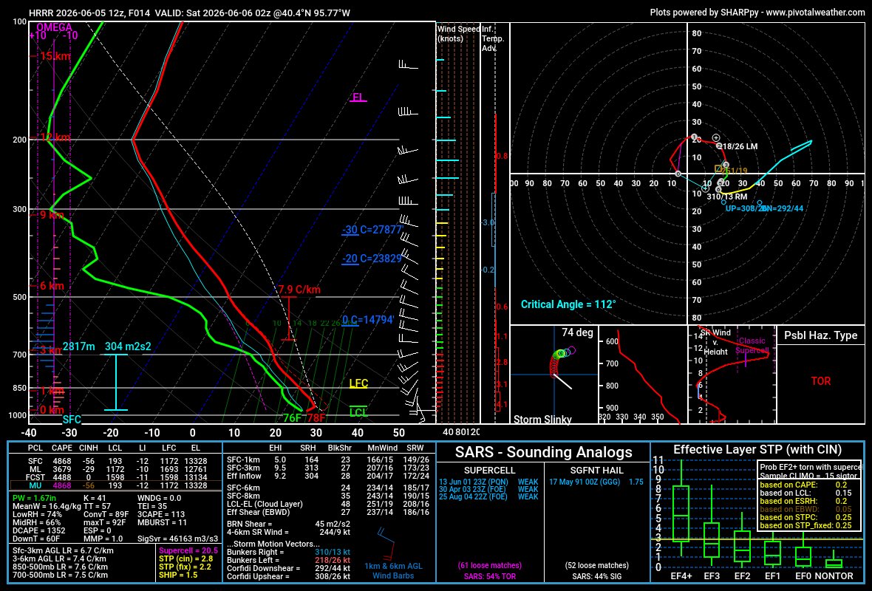The height and width of the screenshot is (591, 872).
Task: Click the 'DCAPE = 1352' value
Action: 39,530
